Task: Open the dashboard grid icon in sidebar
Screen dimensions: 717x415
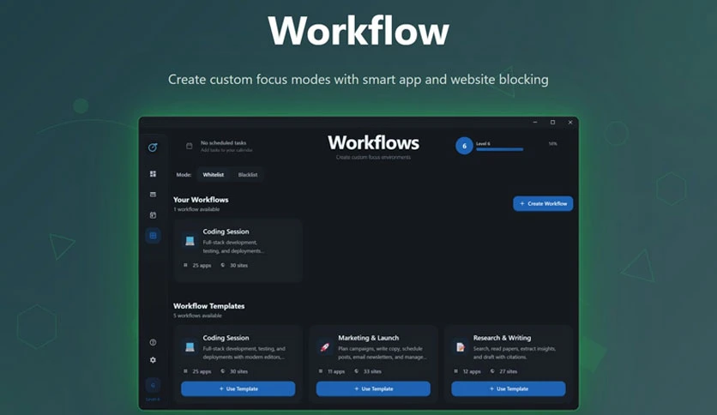Action: point(153,174)
